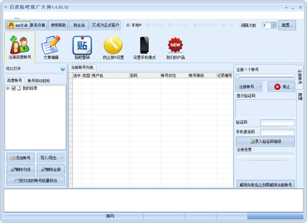This screenshot has width=307, height=223.
Task: Open the 导入\导出 dropdown arrow
Action: pyautogui.click(x=62, y=158)
